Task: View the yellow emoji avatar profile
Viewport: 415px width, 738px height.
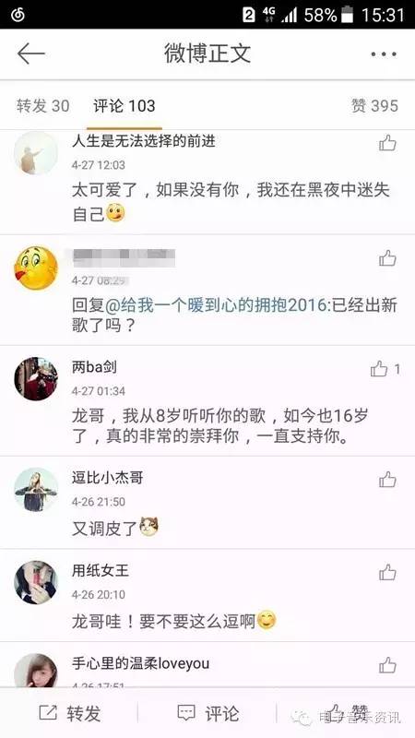Action: [x=36, y=268]
